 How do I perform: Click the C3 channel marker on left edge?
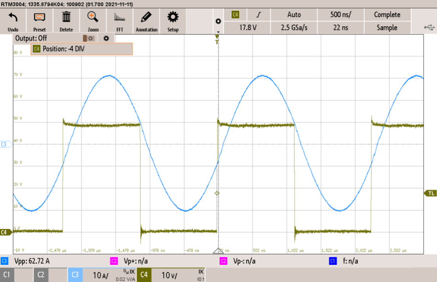tap(6, 144)
